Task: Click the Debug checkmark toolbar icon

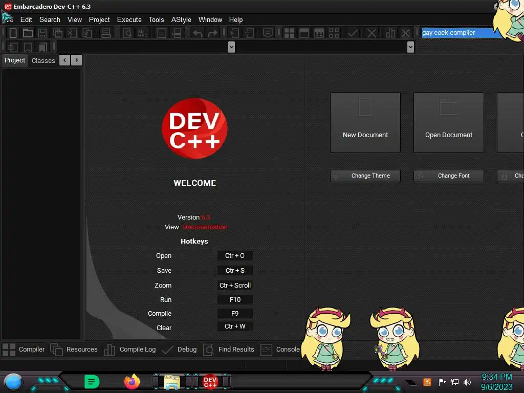Action: click(x=353, y=33)
